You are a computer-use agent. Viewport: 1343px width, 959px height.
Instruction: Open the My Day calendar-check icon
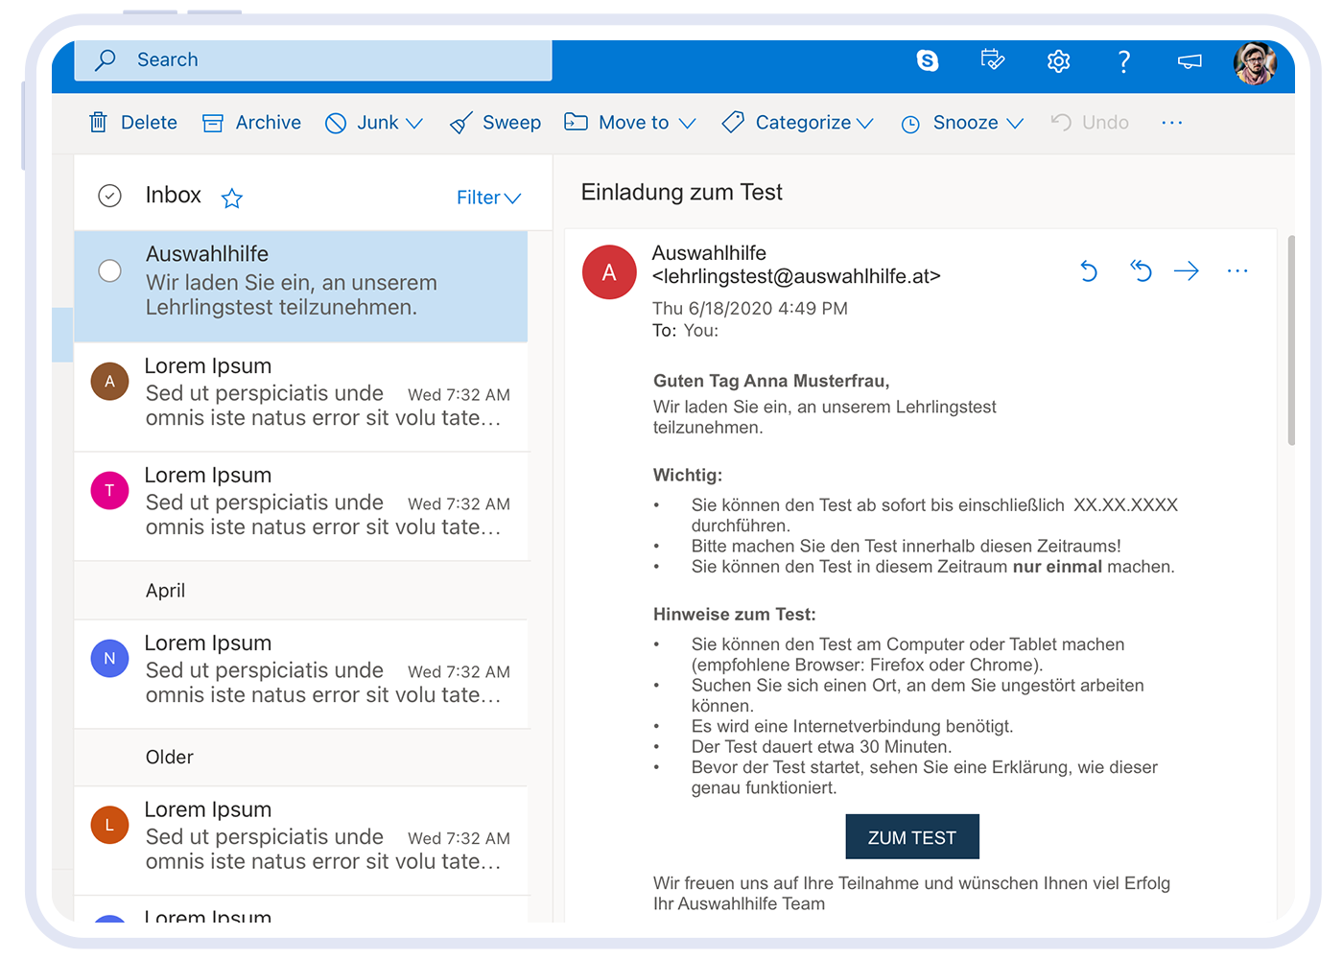pos(993,60)
